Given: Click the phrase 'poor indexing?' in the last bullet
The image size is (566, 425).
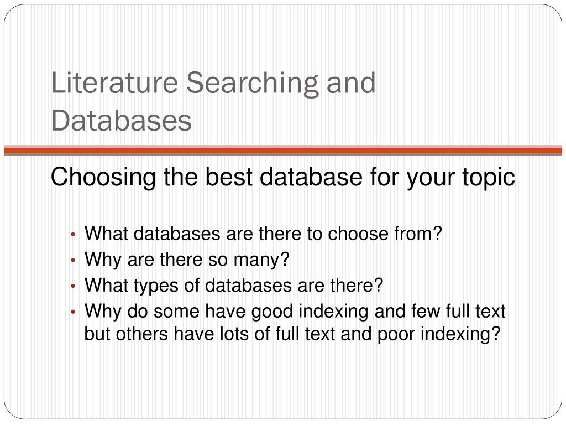Looking at the screenshot, I should click(x=439, y=334).
